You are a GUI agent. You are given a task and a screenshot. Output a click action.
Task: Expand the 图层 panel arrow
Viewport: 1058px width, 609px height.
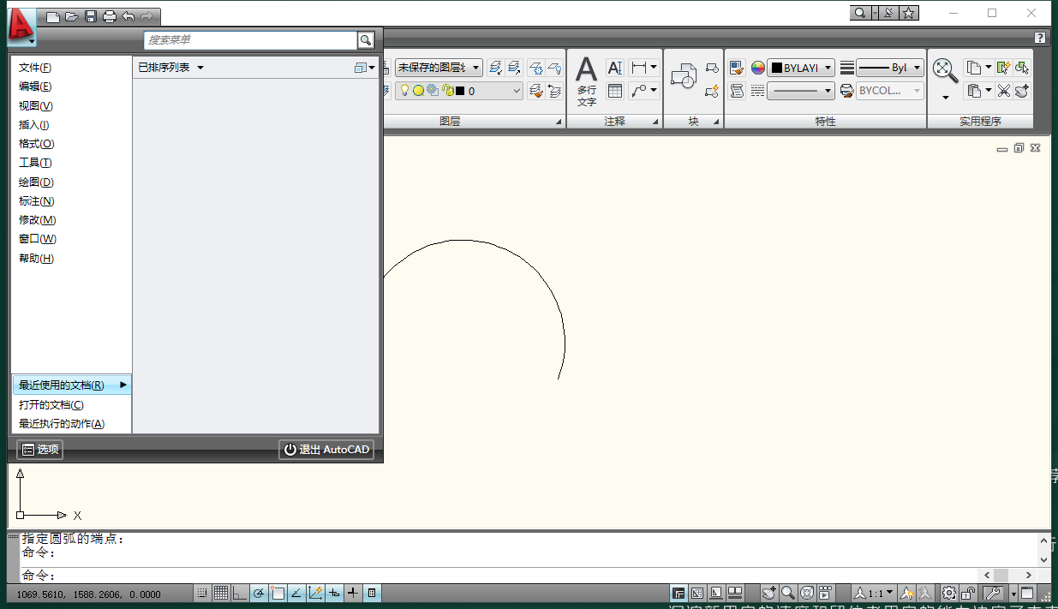(559, 122)
